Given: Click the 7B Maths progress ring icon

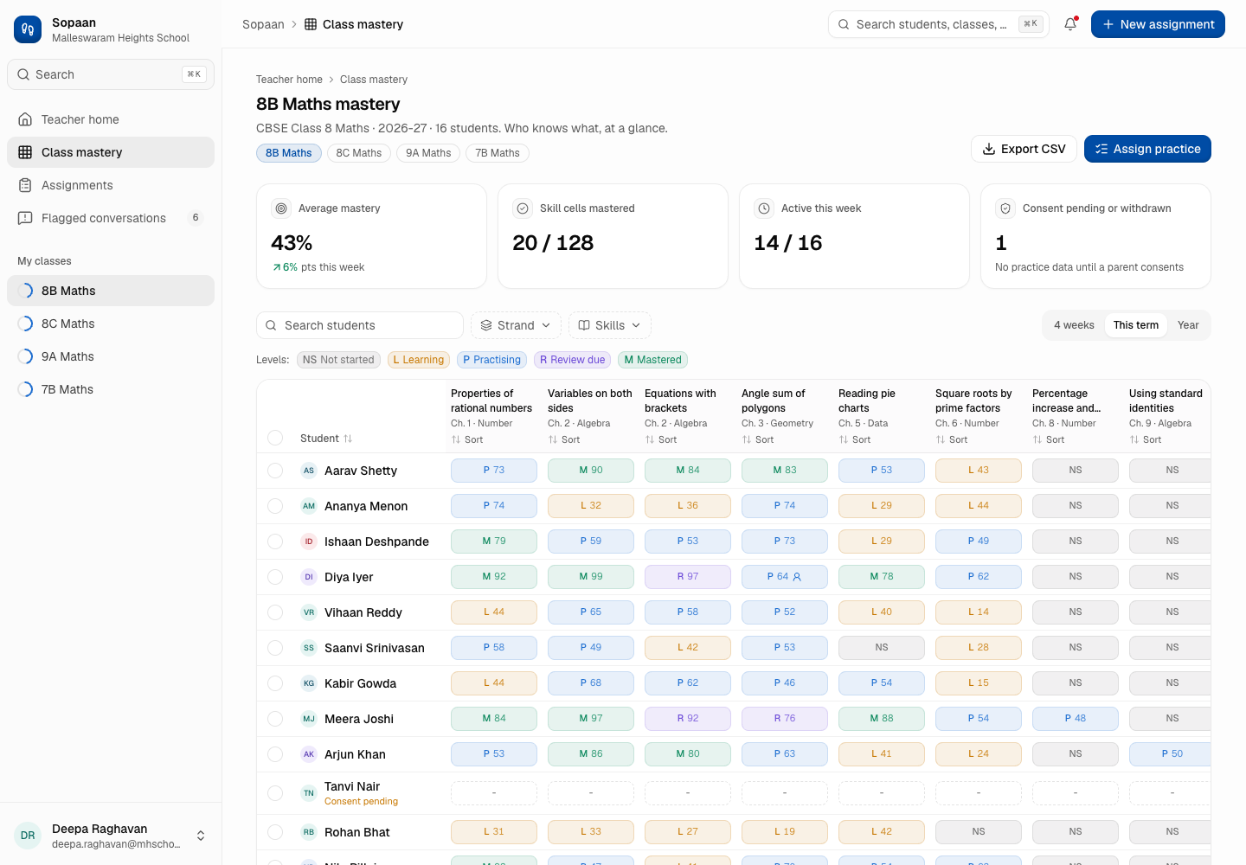Looking at the screenshot, I should click(x=25, y=389).
